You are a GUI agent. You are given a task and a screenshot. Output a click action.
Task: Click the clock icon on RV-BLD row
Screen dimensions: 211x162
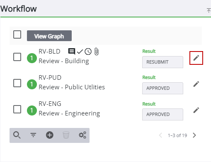88,52
